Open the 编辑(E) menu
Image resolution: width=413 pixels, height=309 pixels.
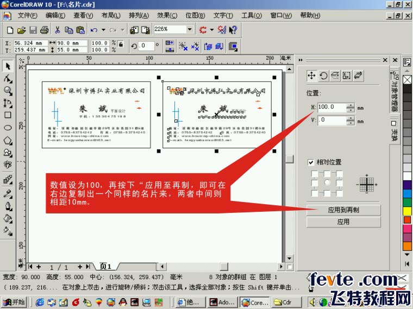55,16
